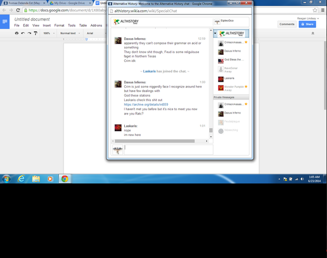Click the undo icon in Docs toolbar
Image resolution: width=327 pixels, height=258 pixels.
(23, 33)
